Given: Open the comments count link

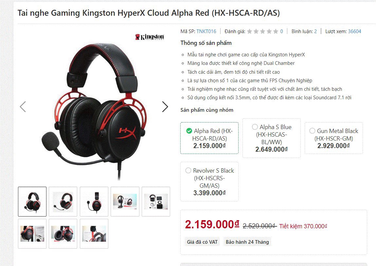Looking at the screenshot, I should 315,31.
